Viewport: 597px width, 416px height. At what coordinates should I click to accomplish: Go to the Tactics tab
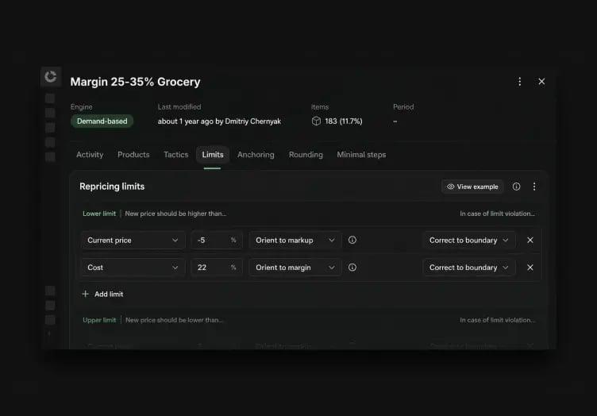(x=176, y=155)
